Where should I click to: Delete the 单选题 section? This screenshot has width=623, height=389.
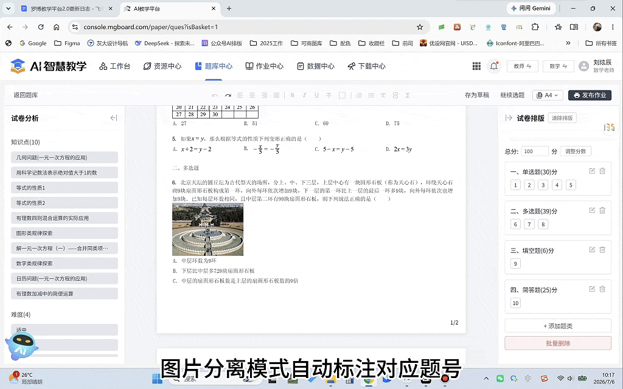(x=602, y=171)
